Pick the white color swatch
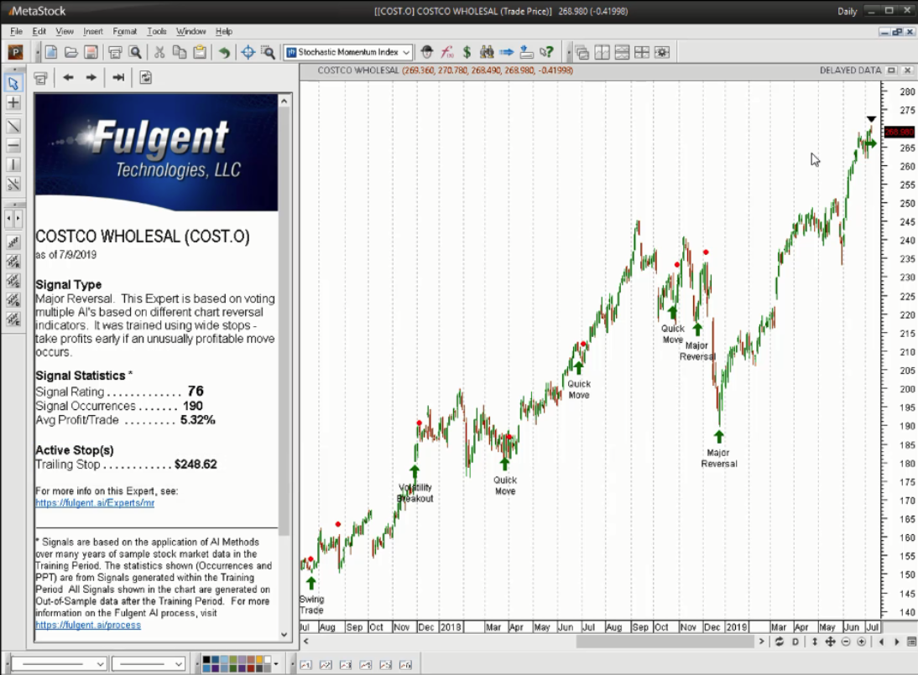The image size is (918, 675). tap(267, 661)
